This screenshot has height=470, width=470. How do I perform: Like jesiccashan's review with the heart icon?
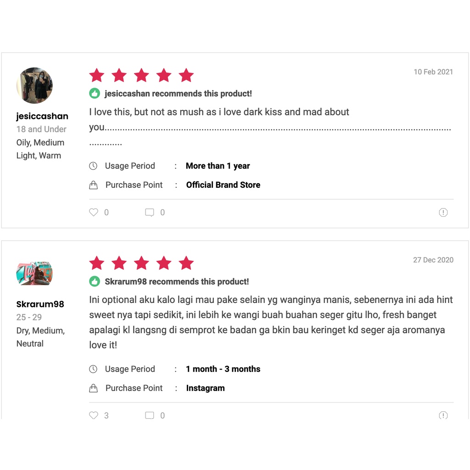(x=94, y=212)
